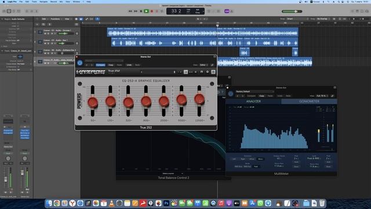Open the Editors (scissors) button
The width and height of the screenshot is (371, 209).
[x=37, y=11]
